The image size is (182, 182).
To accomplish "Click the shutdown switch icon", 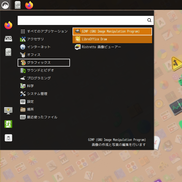I will click(8, 138).
